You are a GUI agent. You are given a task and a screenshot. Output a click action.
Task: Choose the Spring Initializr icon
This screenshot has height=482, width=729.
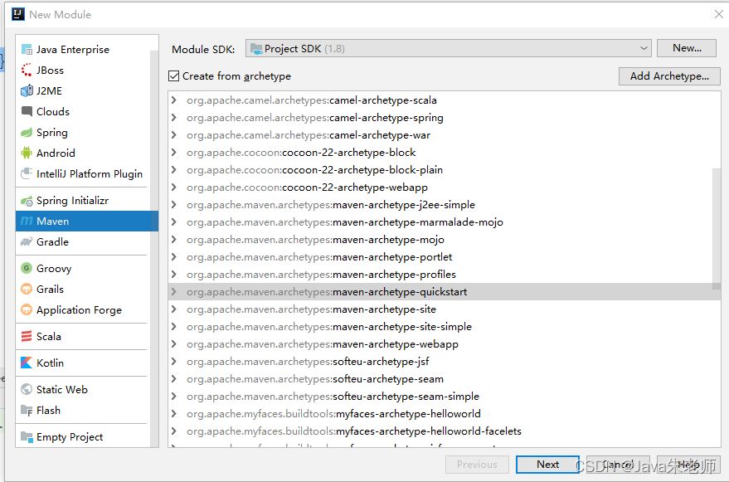[x=27, y=201]
